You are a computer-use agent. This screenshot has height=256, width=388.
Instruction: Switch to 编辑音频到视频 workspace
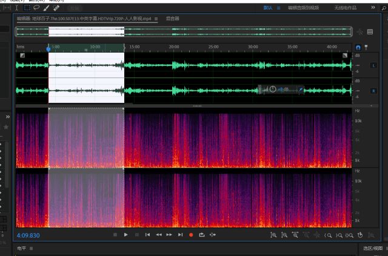tap(303, 8)
